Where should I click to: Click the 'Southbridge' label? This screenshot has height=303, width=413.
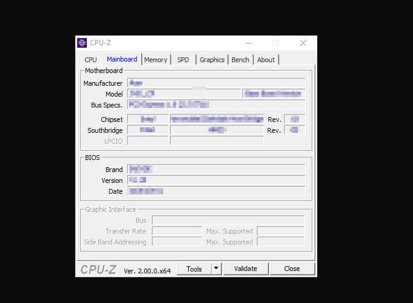pyautogui.click(x=105, y=130)
